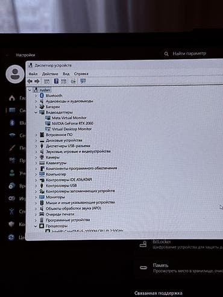Expand the Контроллеры USB category

pyautogui.click(x=36, y=186)
